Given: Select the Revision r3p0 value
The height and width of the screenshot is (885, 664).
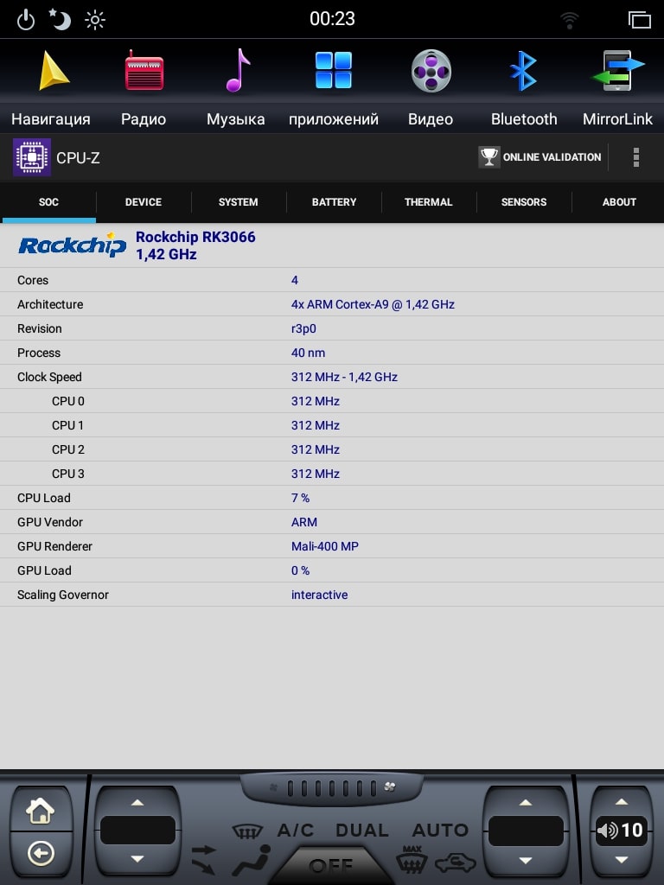Looking at the screenshot, I should [303, 328].
